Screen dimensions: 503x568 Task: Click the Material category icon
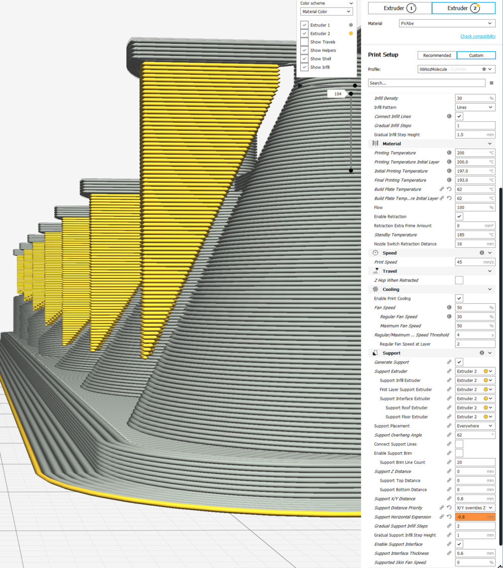coord(375,143)
